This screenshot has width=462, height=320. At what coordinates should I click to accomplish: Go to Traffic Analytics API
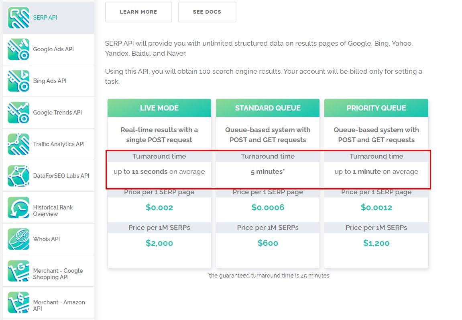click(x=59, y=144)
